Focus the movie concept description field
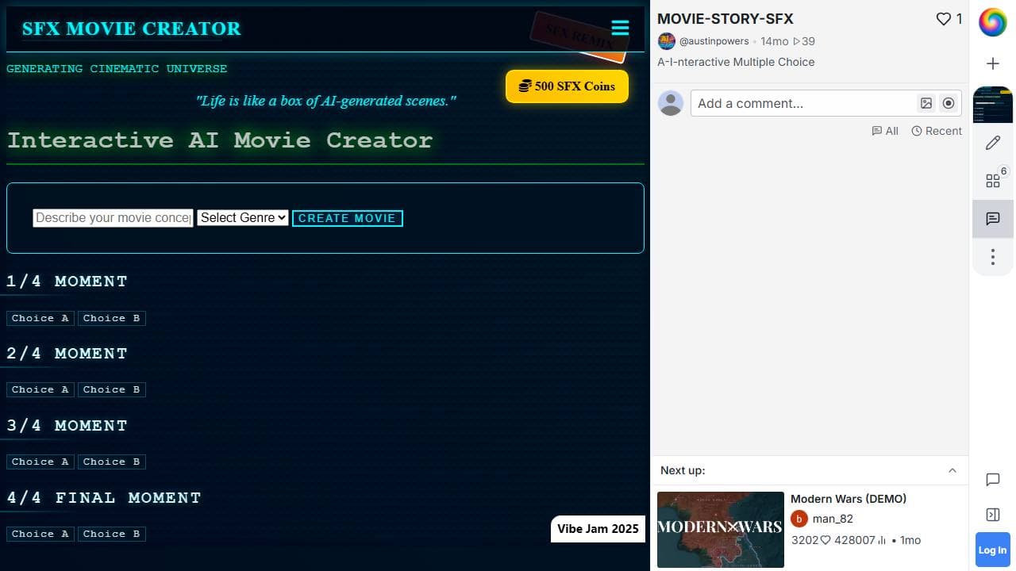Viewport: 1016px width, 571px height. tap(113, 218)
